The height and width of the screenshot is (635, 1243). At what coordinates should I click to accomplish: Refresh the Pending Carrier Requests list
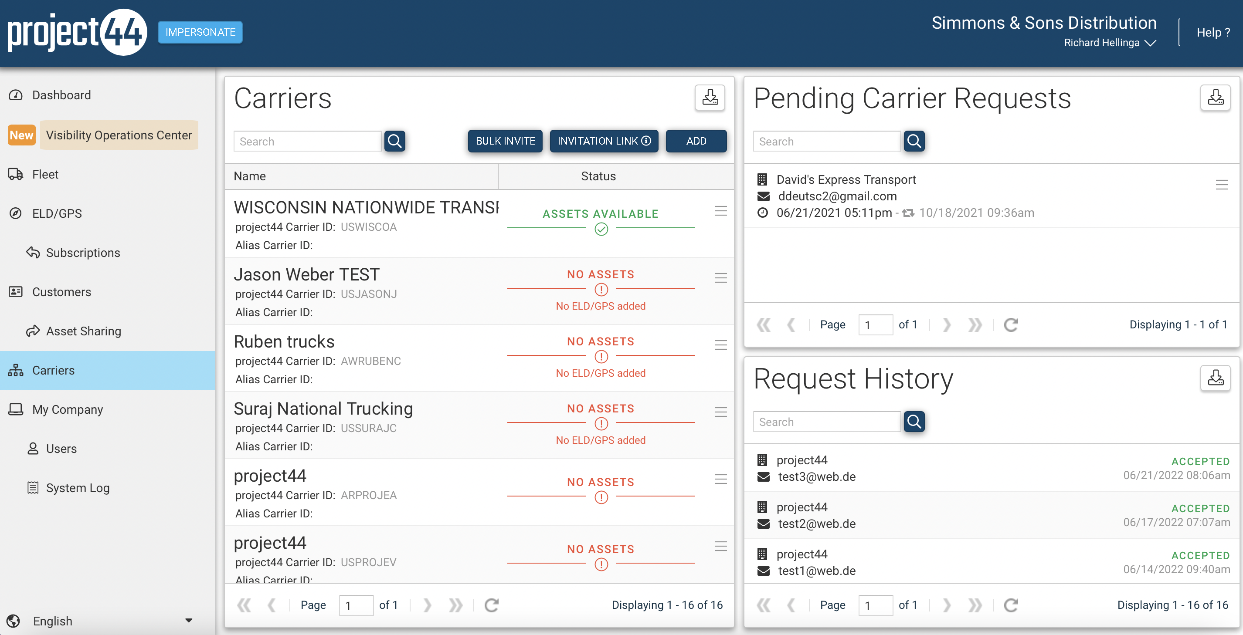[x=1011, y=325]
